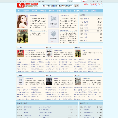Open the upper gray placeholder cover in the featured panel
118x118 pixels.
[53, 21]
